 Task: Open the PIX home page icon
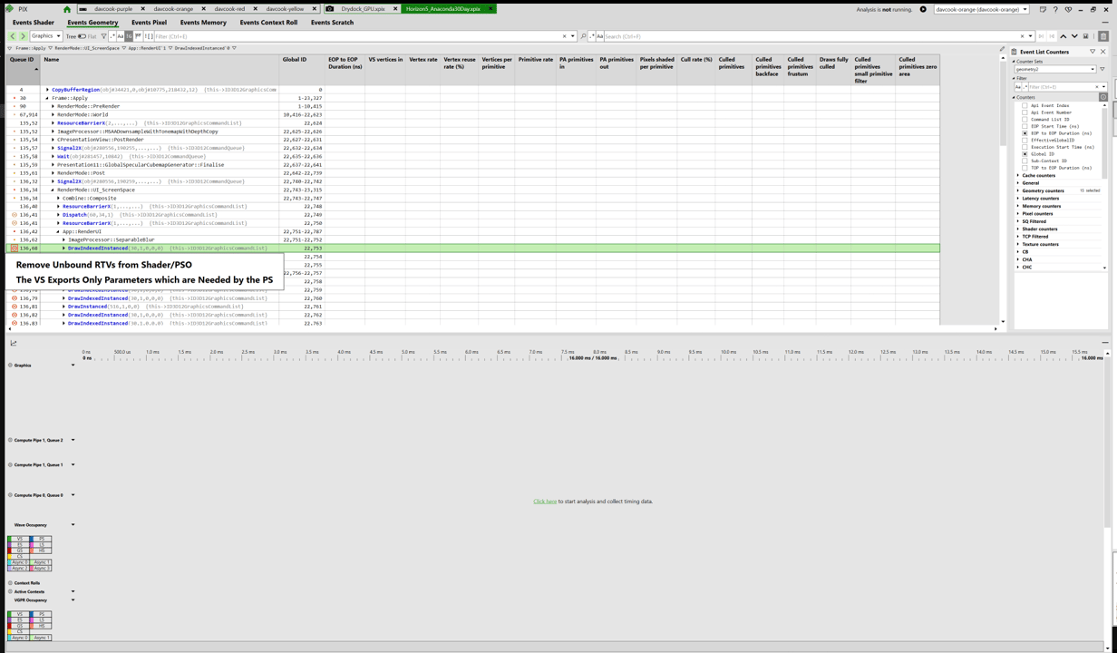click(67, 9)
